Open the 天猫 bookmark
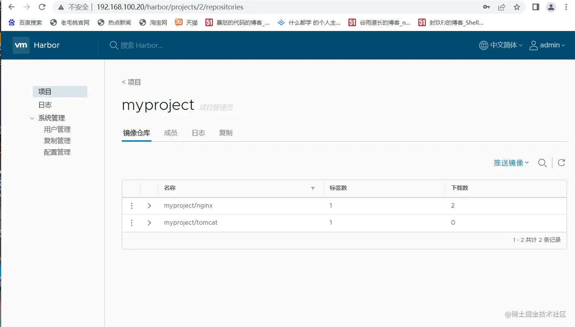This screenshot has height=327, width=575. point(186,22)
